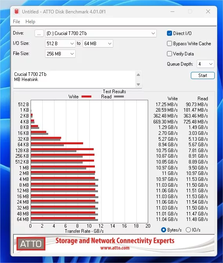Open the Queue Depth dropdown
223x263 pixels.
pos(205,64)
